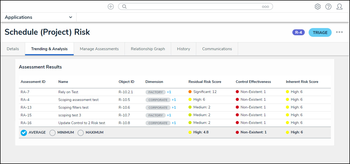350x164 pixels.
Task: Click the three-dots icon in search bar
Action: [265, 7]
